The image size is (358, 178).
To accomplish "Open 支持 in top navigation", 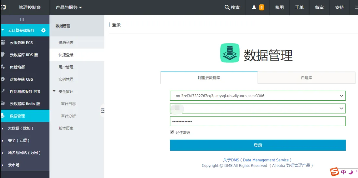I will coord(339,7).
